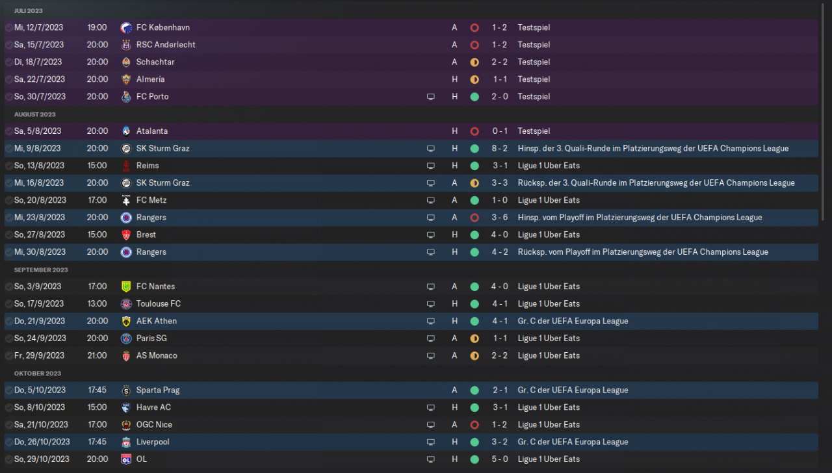832x473 pixels.
Task: Click the green win indicator for Brest match
Action: click(474, 235)
